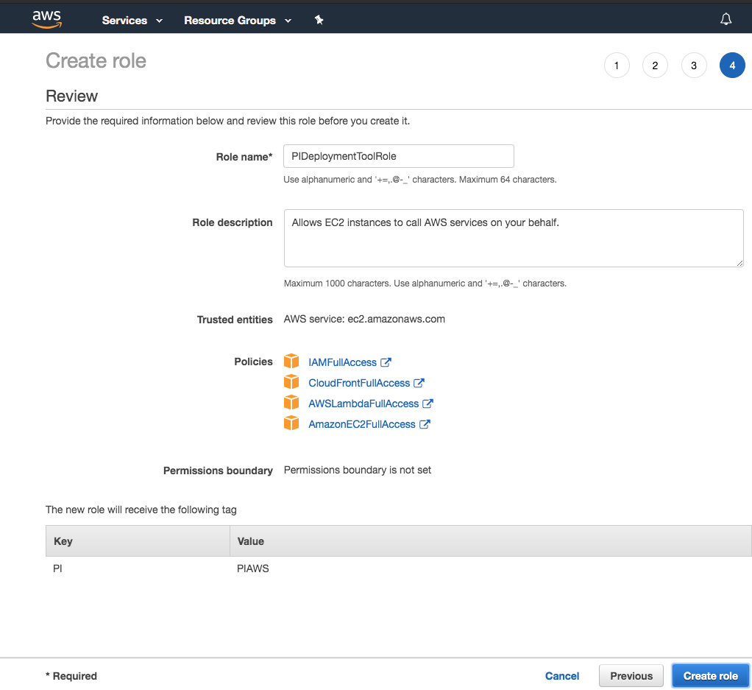Cancel the role creation
This screenshot has height=690, width=752.
[x=562, y=676]
